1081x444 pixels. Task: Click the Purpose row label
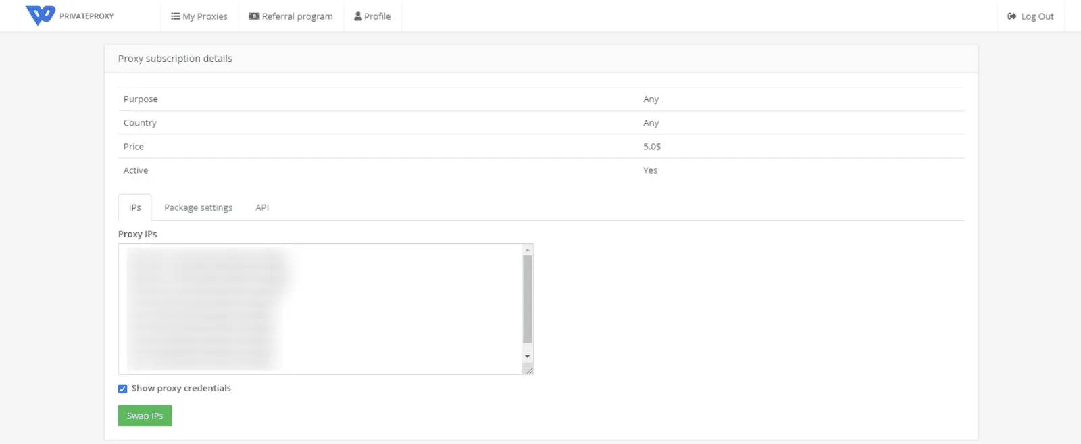(x=141, y=99)
